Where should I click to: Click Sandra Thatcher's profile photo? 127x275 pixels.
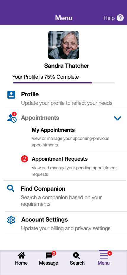63,45
